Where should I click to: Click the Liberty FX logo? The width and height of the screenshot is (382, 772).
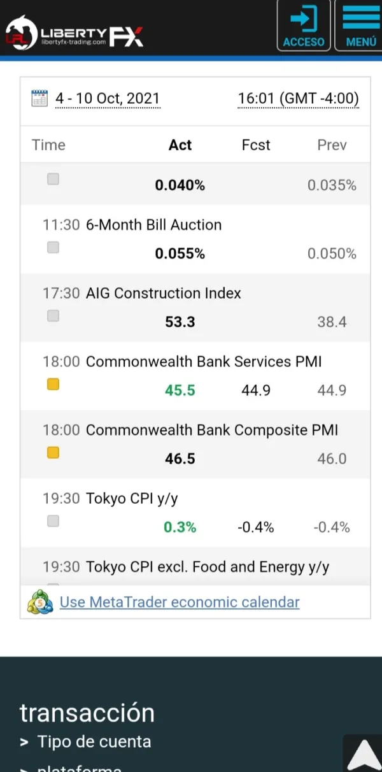[74, 32]
